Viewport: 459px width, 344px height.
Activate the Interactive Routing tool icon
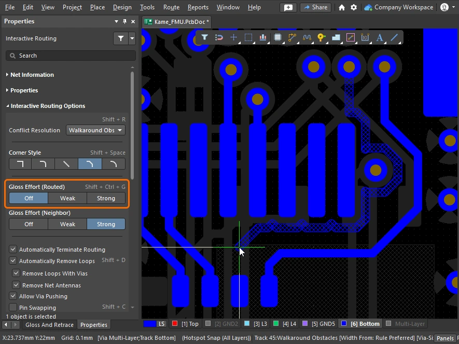coord(292,37)
